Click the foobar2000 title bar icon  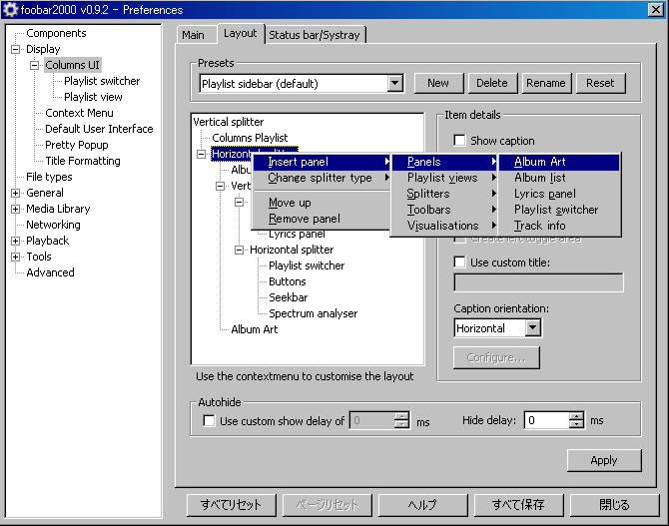point(10,9)
